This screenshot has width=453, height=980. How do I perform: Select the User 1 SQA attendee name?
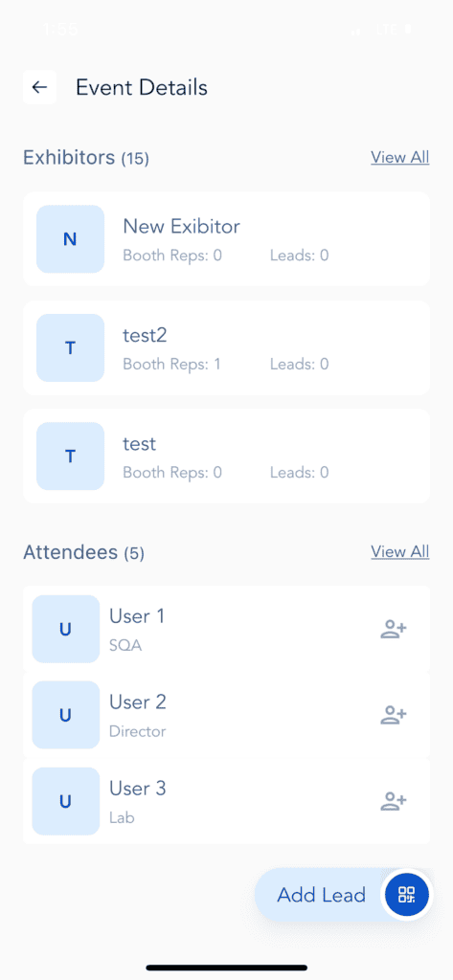tap(137, 616)
